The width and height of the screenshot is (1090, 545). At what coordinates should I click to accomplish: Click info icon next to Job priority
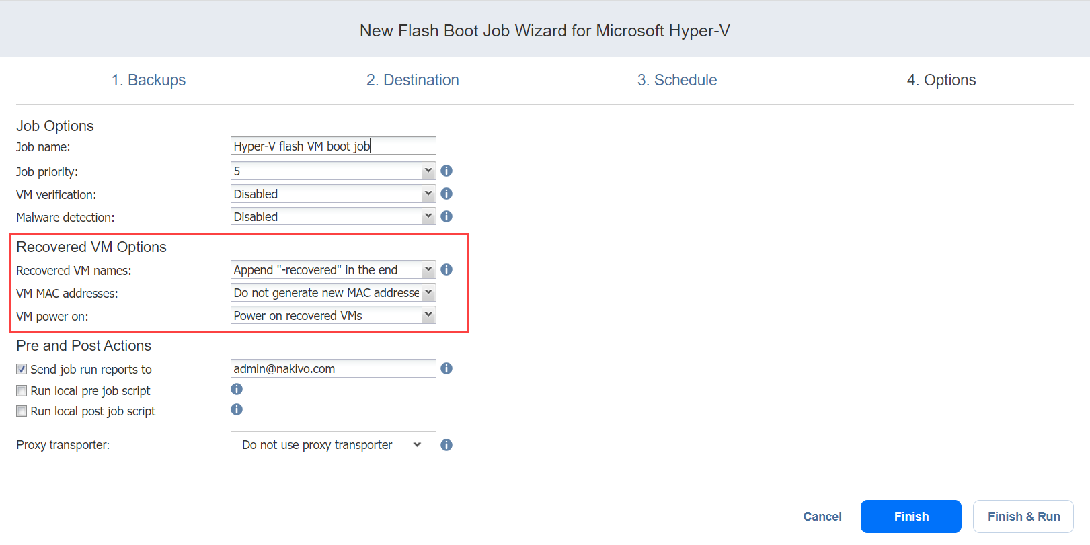point(446,171)
